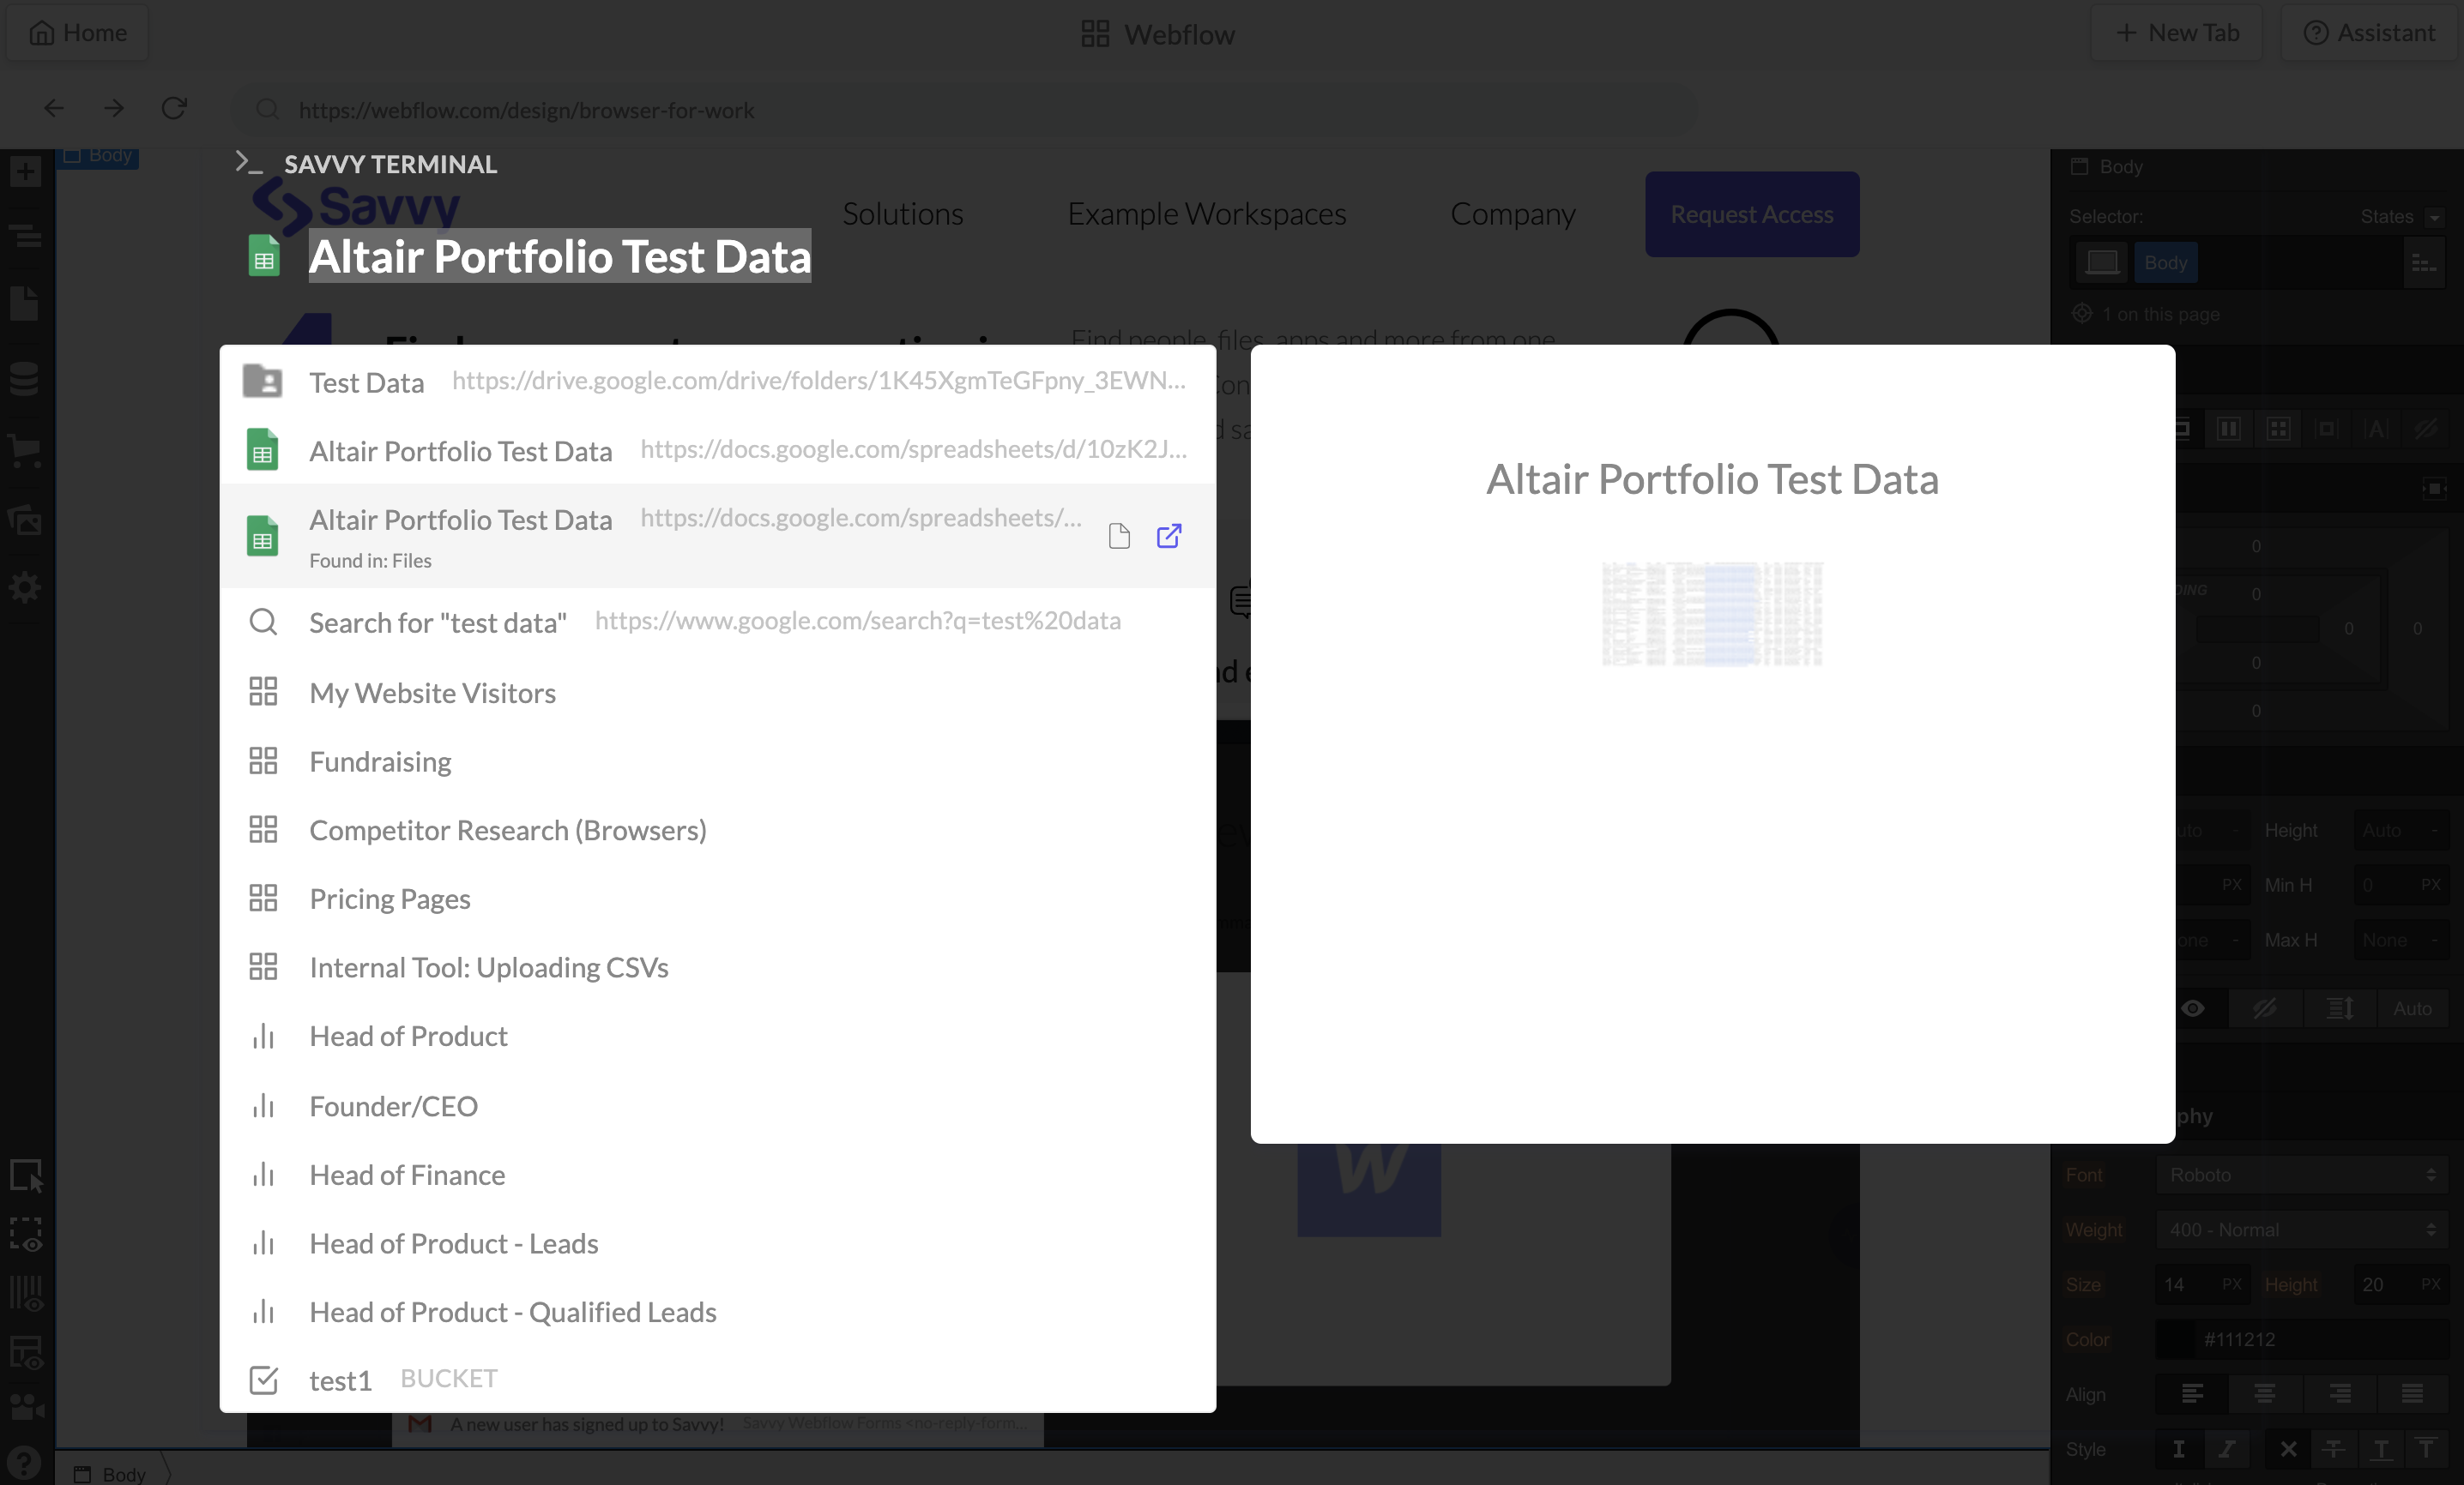The width and height of the screenshot is (2464, 1485).
Task: Click the Home icon button
Action: coord(78,33)
